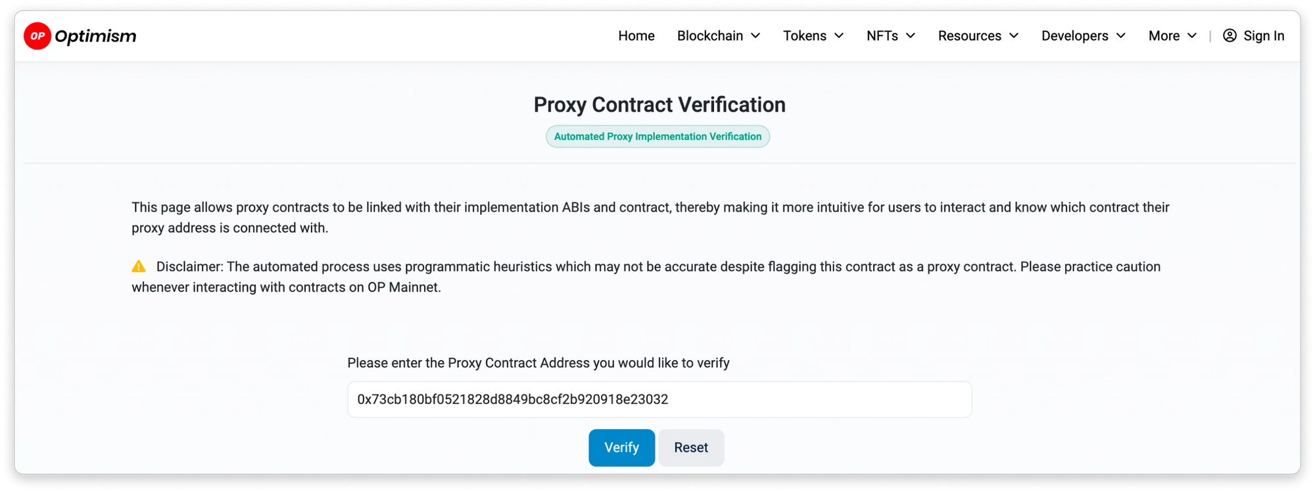Open the Resources nav menu label
The image size is (1315, 492).
pos(970,35)
